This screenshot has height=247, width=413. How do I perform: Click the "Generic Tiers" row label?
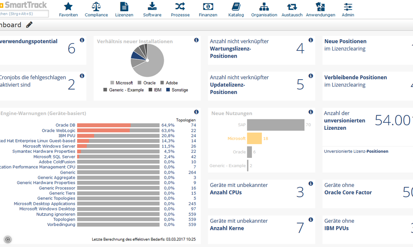tap(62, 193)
